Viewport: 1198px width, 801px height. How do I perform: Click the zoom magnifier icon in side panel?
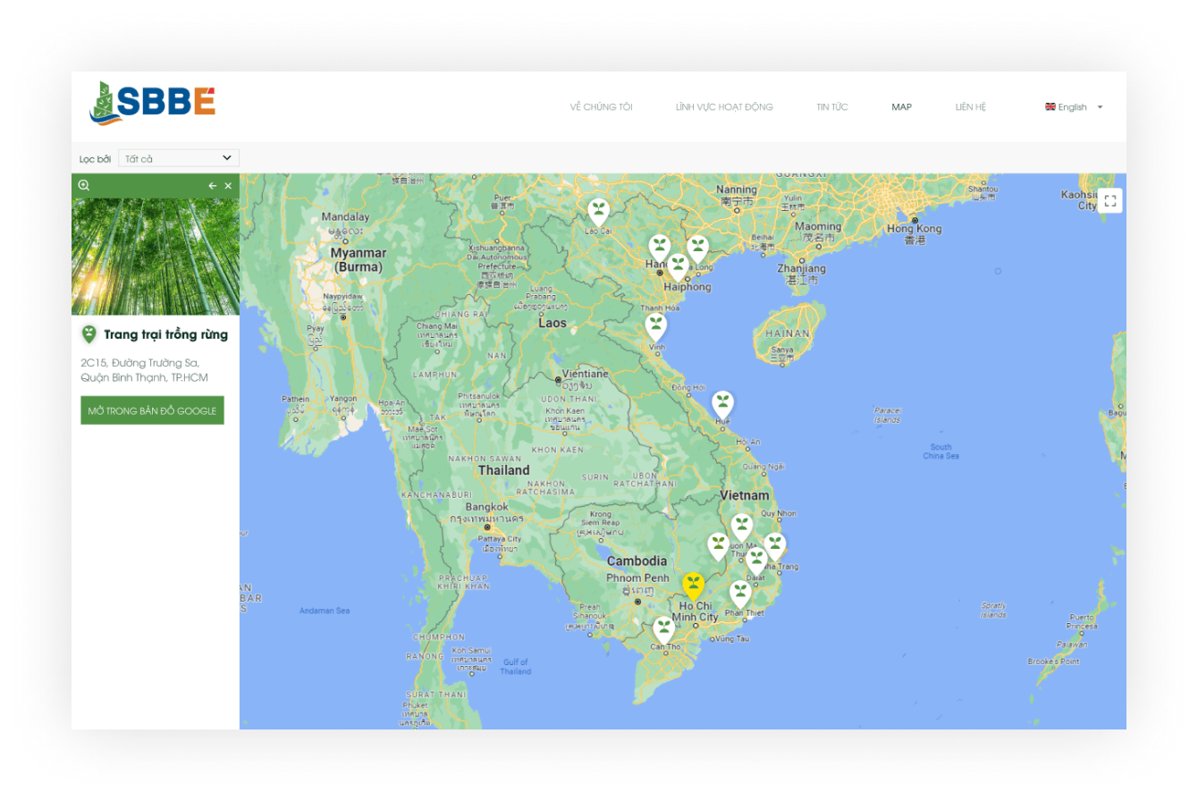tap(84, 185)
